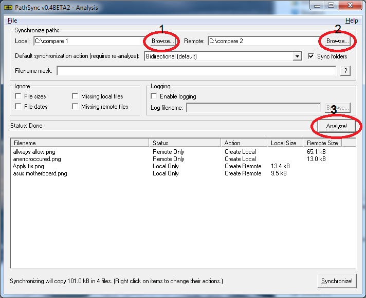The image size is (366, 298).
Task: Click the 'Status: Done' status text
Action: [26, 126]
